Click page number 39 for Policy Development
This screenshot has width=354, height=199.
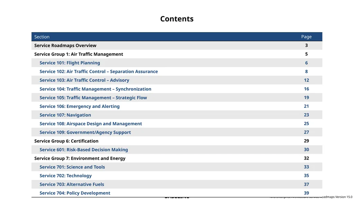(x=306, y=193)
